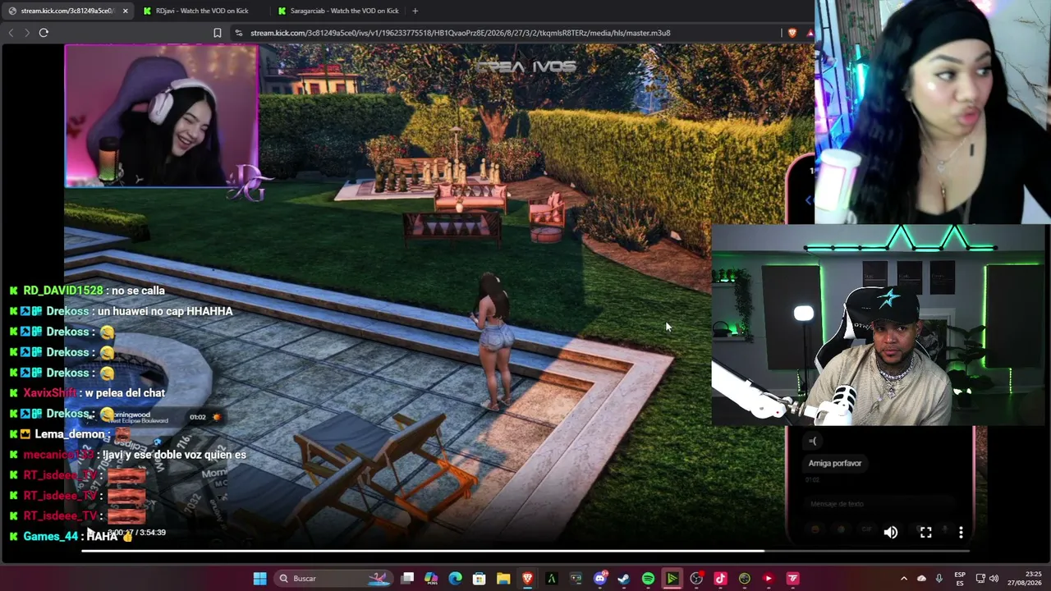Image resolution: width=1051 pixels, height=591 pixels.
Task: Open Microsoft Store from the taskbar
Action: pyautogui.click(x=480, y=579)
